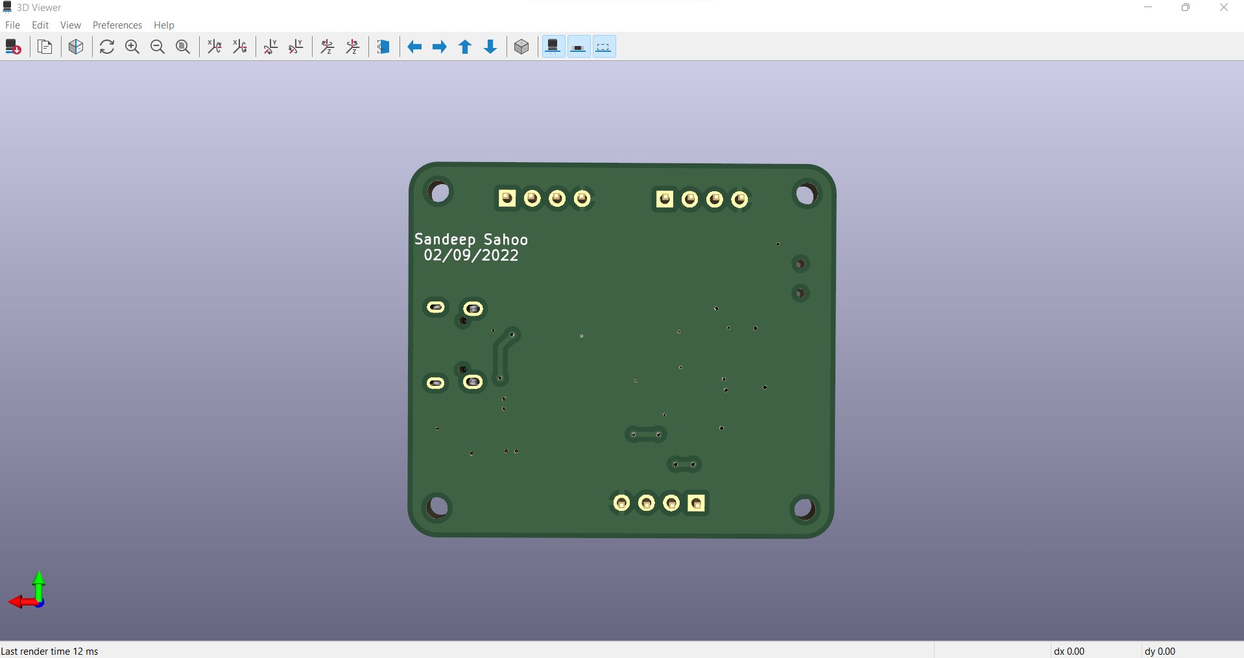The height and width of the screenshot is (658, 1244).
Task: Zoom to fit the board
Action: [183, 47]
